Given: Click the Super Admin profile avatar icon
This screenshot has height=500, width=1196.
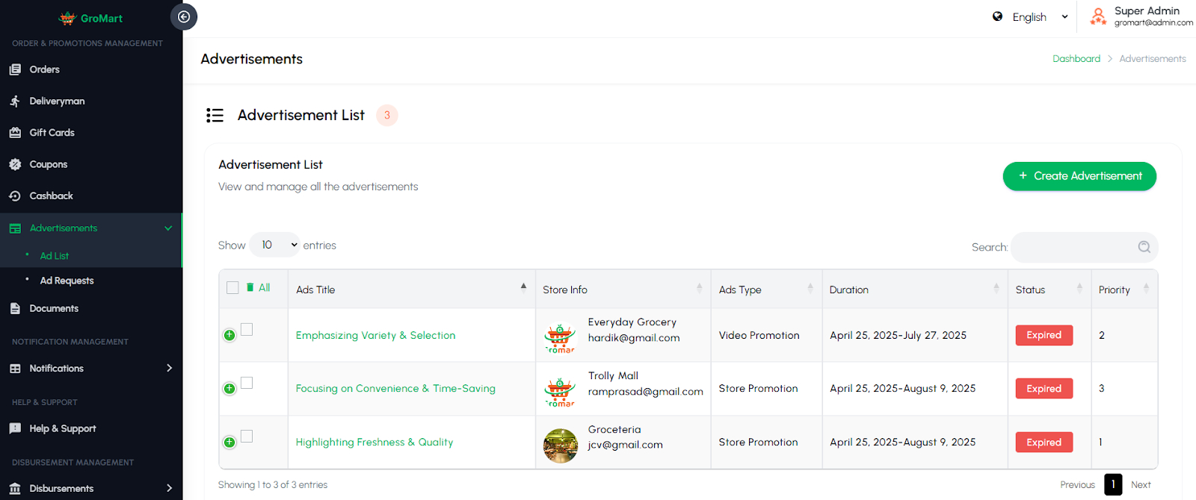Looking at the screenshot, I should coord(1097,16).
